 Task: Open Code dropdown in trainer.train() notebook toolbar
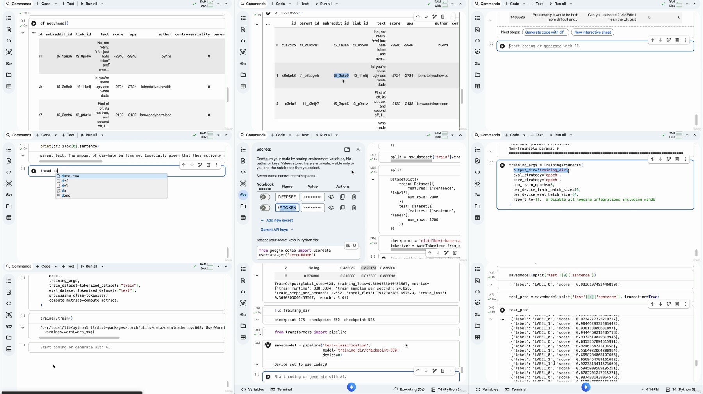tap(55, 267)
